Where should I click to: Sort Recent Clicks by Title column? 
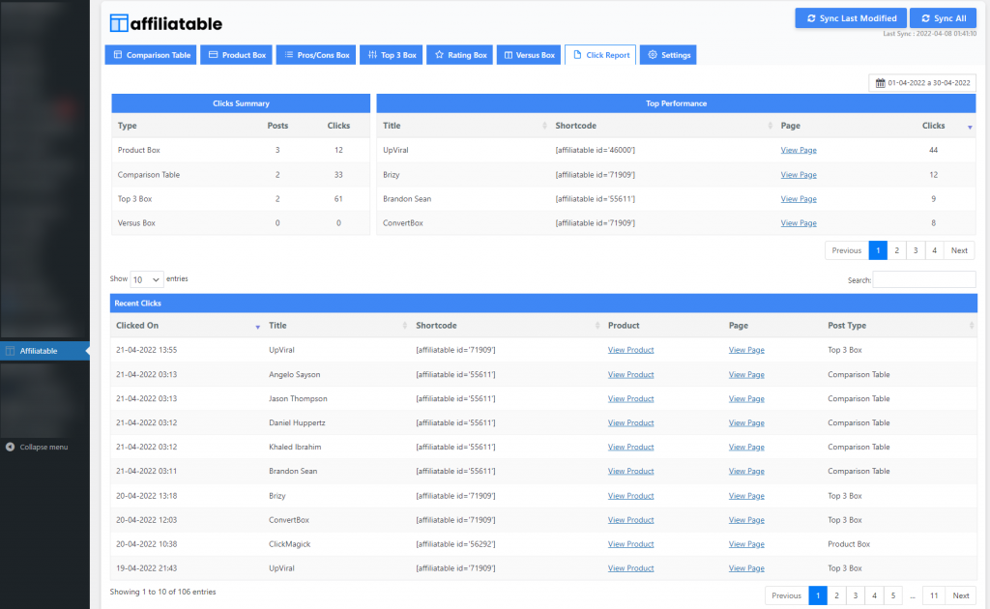pyautogui.click(x=336, y=326)
